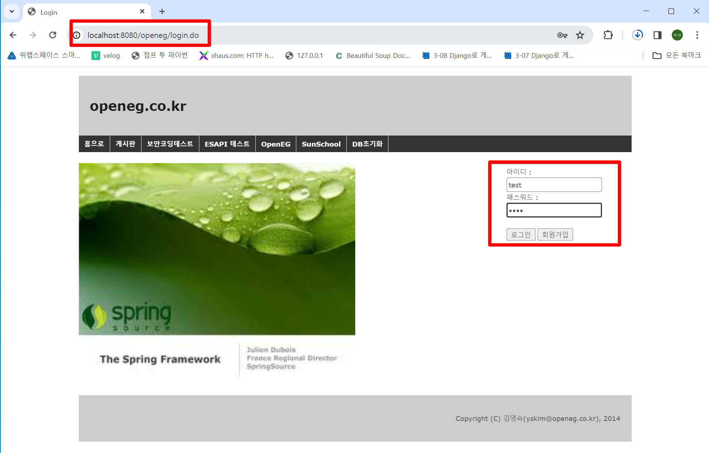
Task: Click the 회원가입 button
Action: [x=555, y=234]
